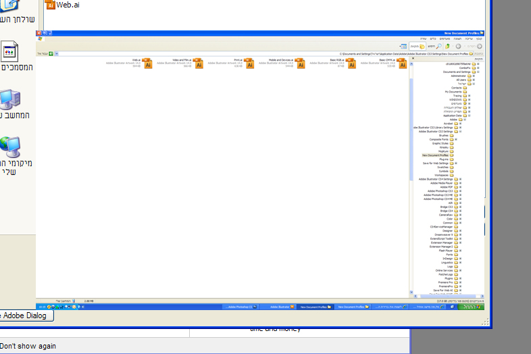Select the Swatches folder in tree
Viewport: 531px width, 354px height.
coord(445,168)
